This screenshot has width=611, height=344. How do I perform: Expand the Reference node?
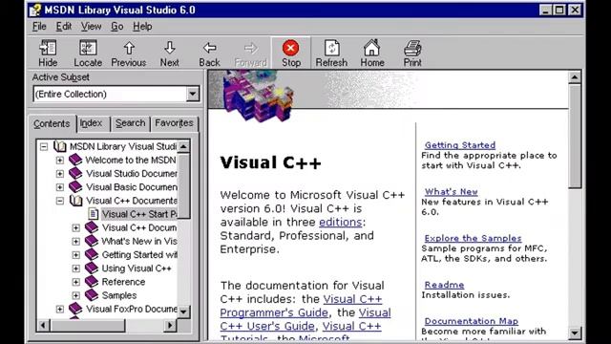click(x=76, y=282)
